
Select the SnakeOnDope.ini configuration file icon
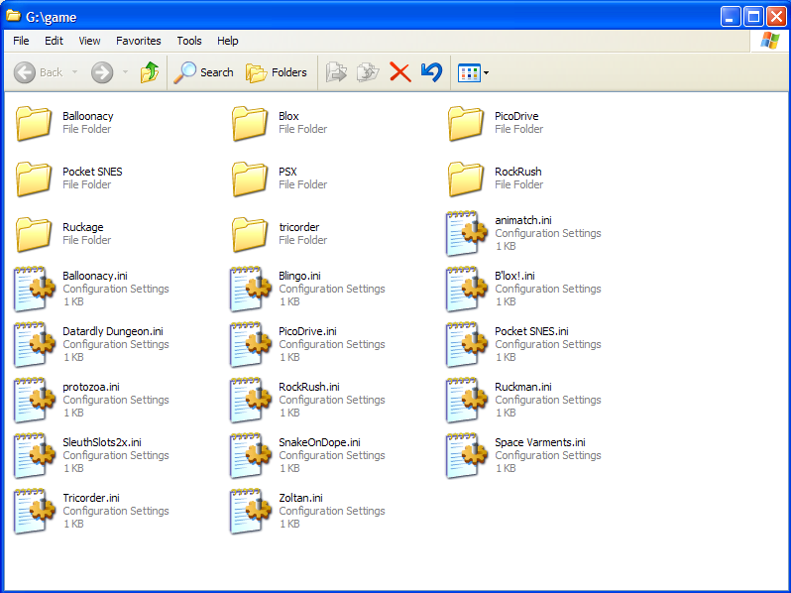click(x=250, y=455)
